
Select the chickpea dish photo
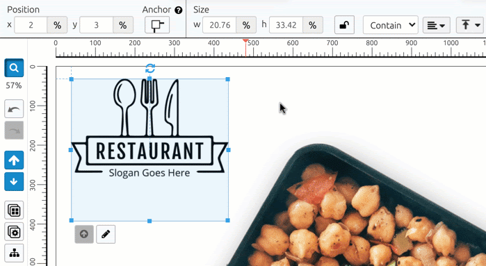pyautogui.click(x=357, y=204)
